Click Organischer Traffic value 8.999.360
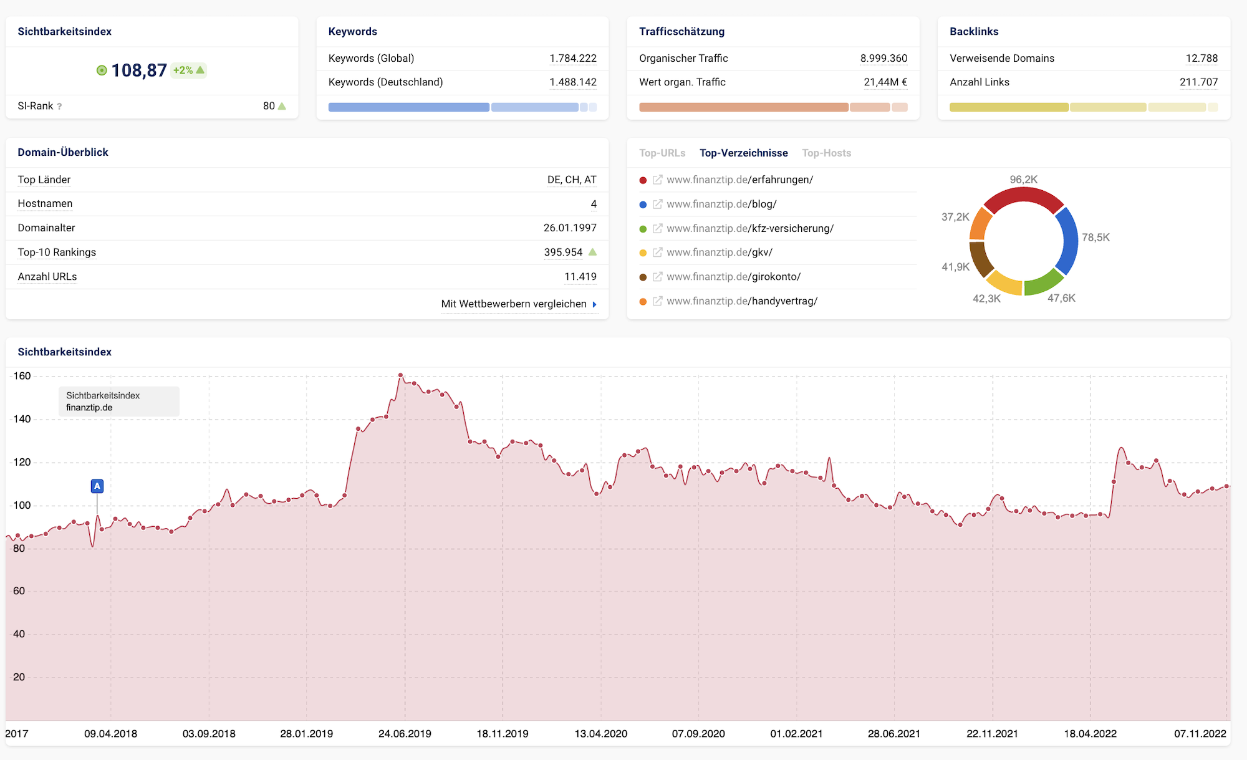This screenshot has height=760, width=1247. 883,58
